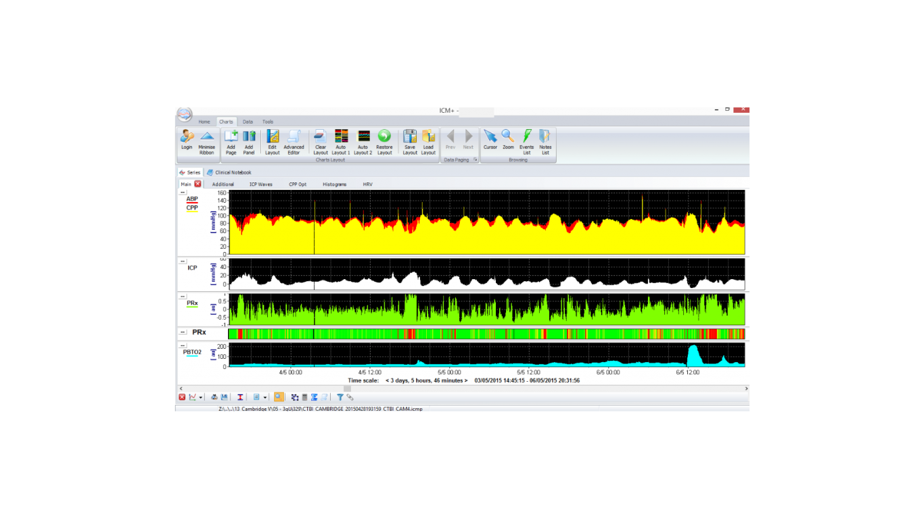Click the chart line icon in bottom toolbar

[x=192, y=397]
